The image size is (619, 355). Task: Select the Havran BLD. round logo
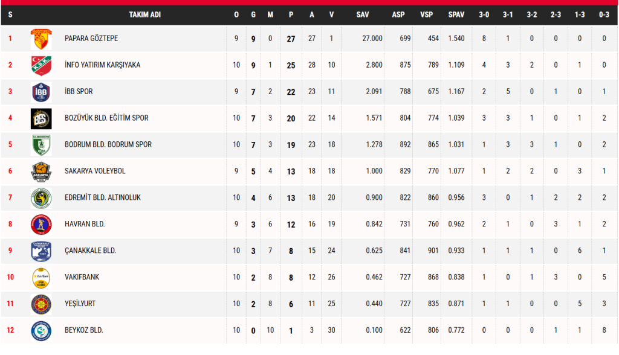(x=41, y=224)
